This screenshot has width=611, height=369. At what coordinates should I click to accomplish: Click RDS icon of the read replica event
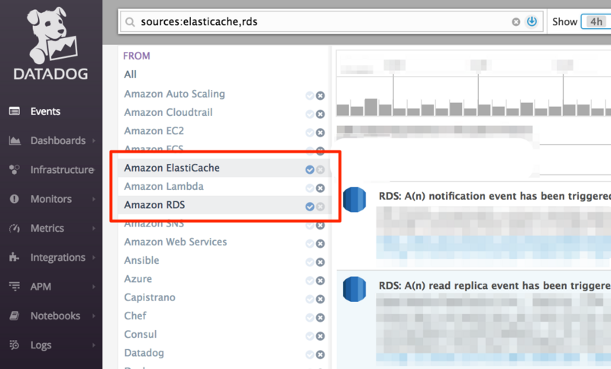pos(354,289)
